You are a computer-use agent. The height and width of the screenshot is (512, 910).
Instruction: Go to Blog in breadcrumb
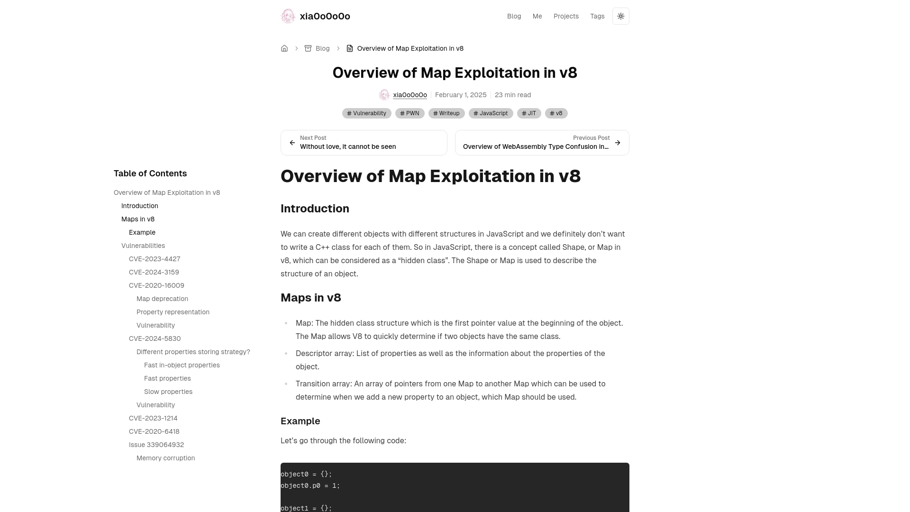click(323, 48)
